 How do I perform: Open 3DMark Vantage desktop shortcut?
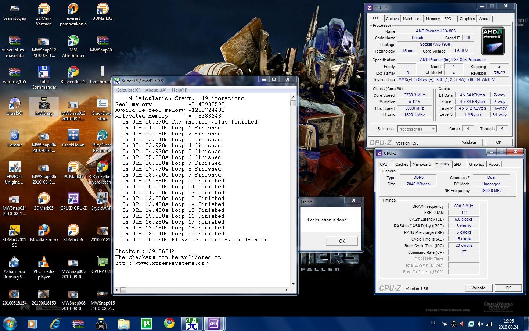point(44,14)
